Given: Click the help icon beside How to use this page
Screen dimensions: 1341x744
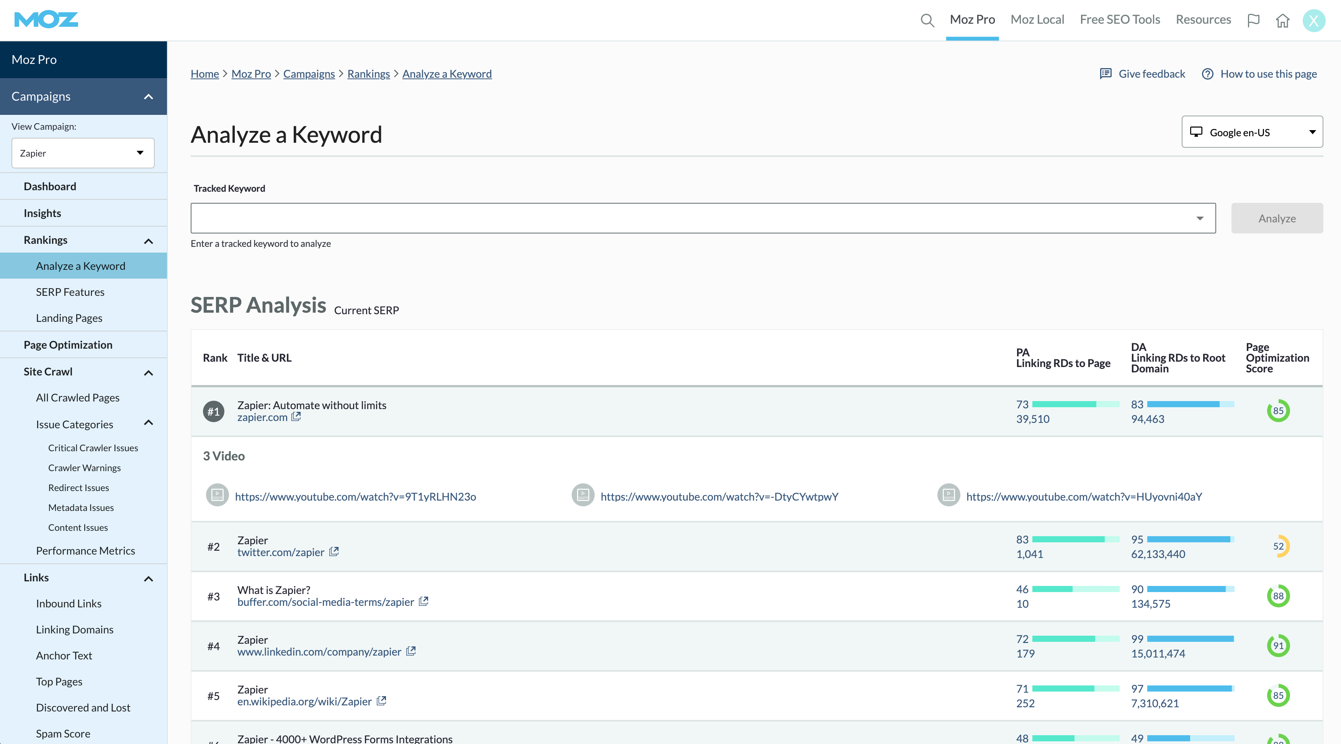Looking at the screenshot, I should point(1208,74).
